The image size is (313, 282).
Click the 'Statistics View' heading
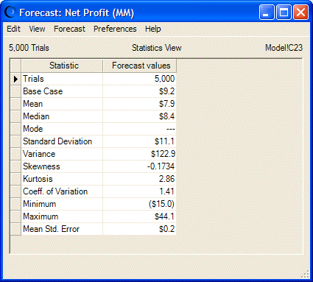pos(157,48)
